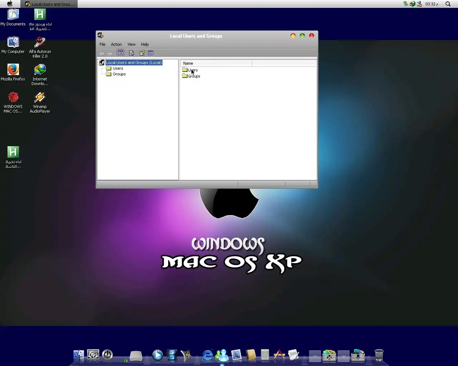Click the Mail stamp icon in dock
The height and width of the screenshot is (366, 458).
[236, 355]
